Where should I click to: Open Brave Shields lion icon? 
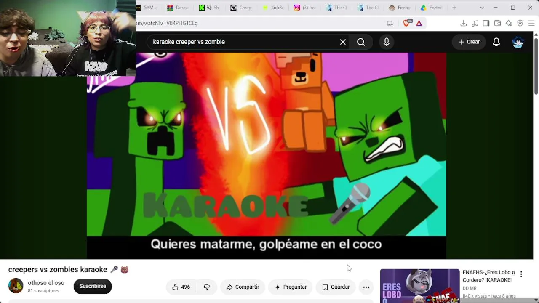click(x=406, y=23)
